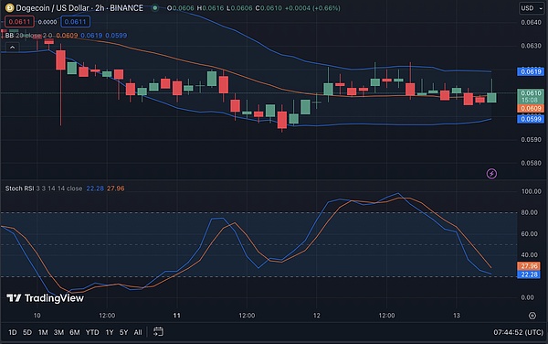The width and height of the screenshot is (548, 344).
Task: Select the 1Y time range
Action: click(x=110, y=332)
